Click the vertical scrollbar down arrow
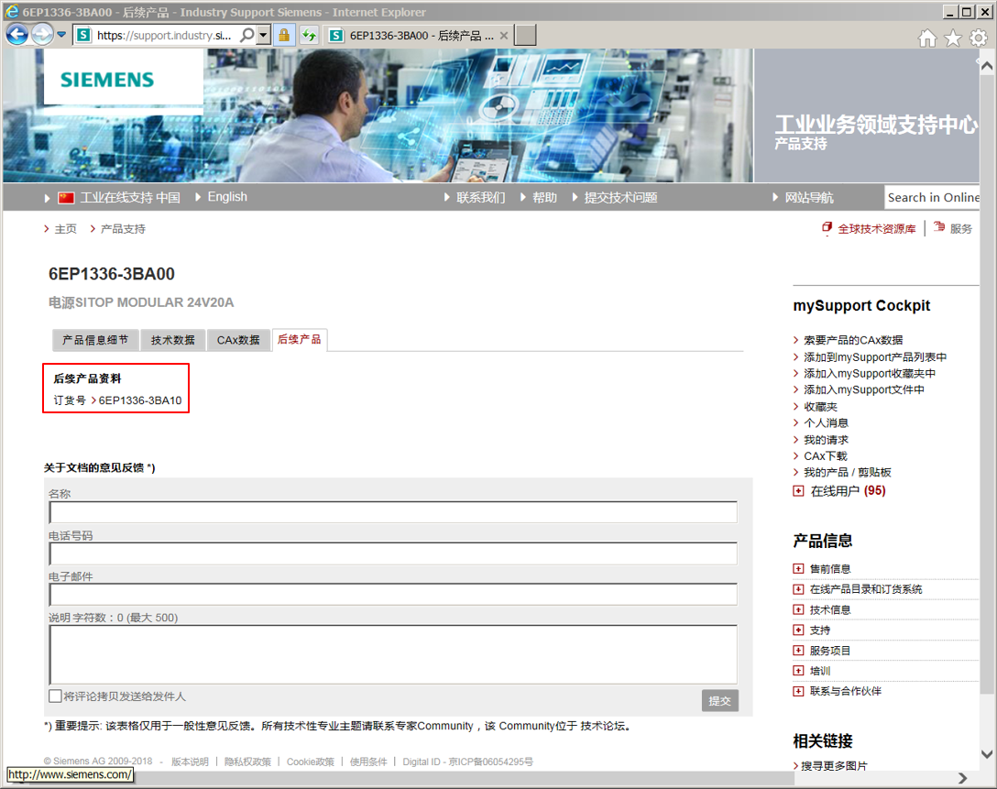 tap(987, 754)
